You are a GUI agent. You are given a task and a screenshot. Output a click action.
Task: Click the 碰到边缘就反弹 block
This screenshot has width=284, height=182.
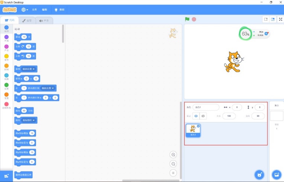coord(23,175)
